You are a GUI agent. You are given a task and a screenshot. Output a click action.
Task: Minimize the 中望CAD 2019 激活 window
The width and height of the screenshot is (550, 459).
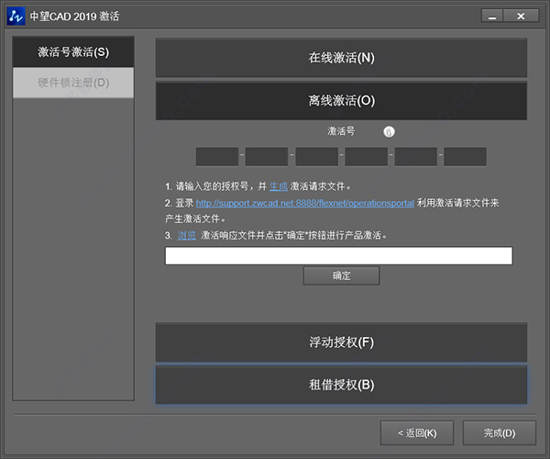tap(492, 17)
